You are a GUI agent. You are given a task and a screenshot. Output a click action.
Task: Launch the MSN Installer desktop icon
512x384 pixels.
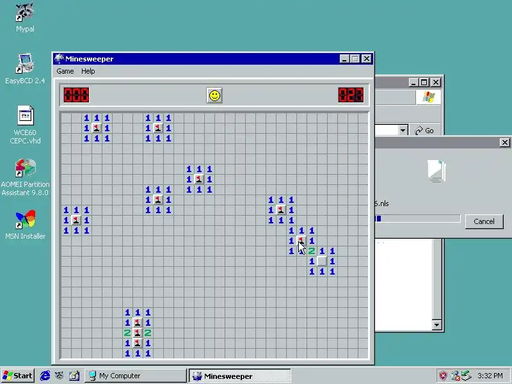click(x=25, y=225)
